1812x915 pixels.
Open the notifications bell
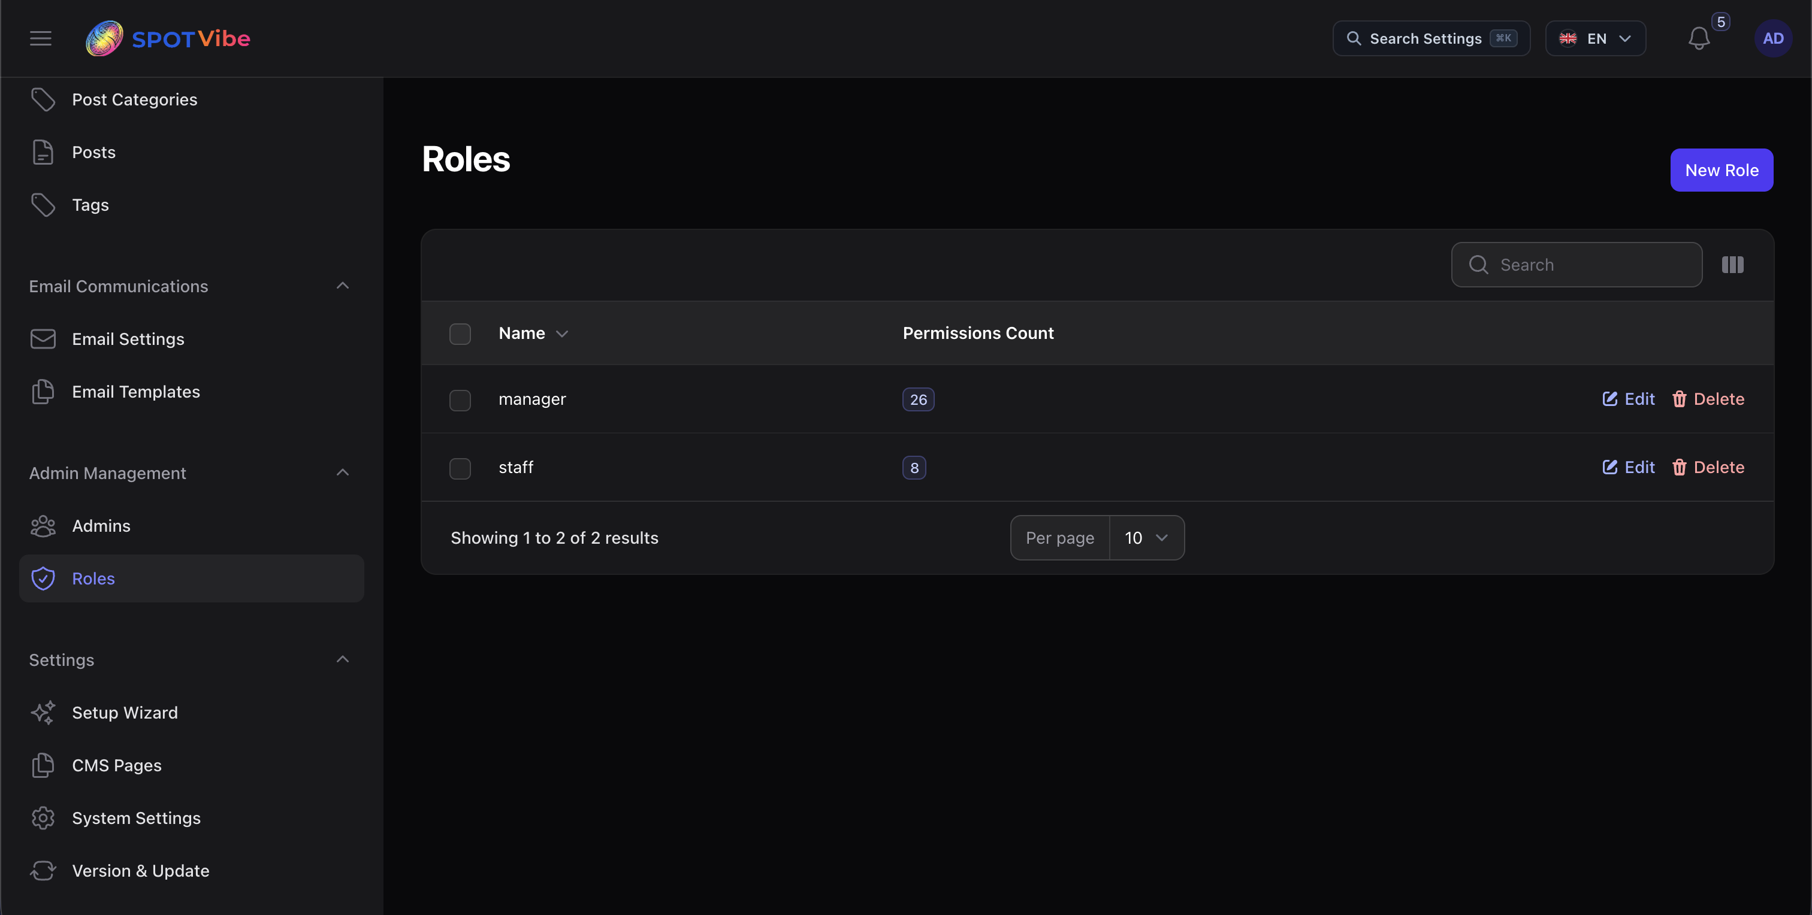[1699, 39]
